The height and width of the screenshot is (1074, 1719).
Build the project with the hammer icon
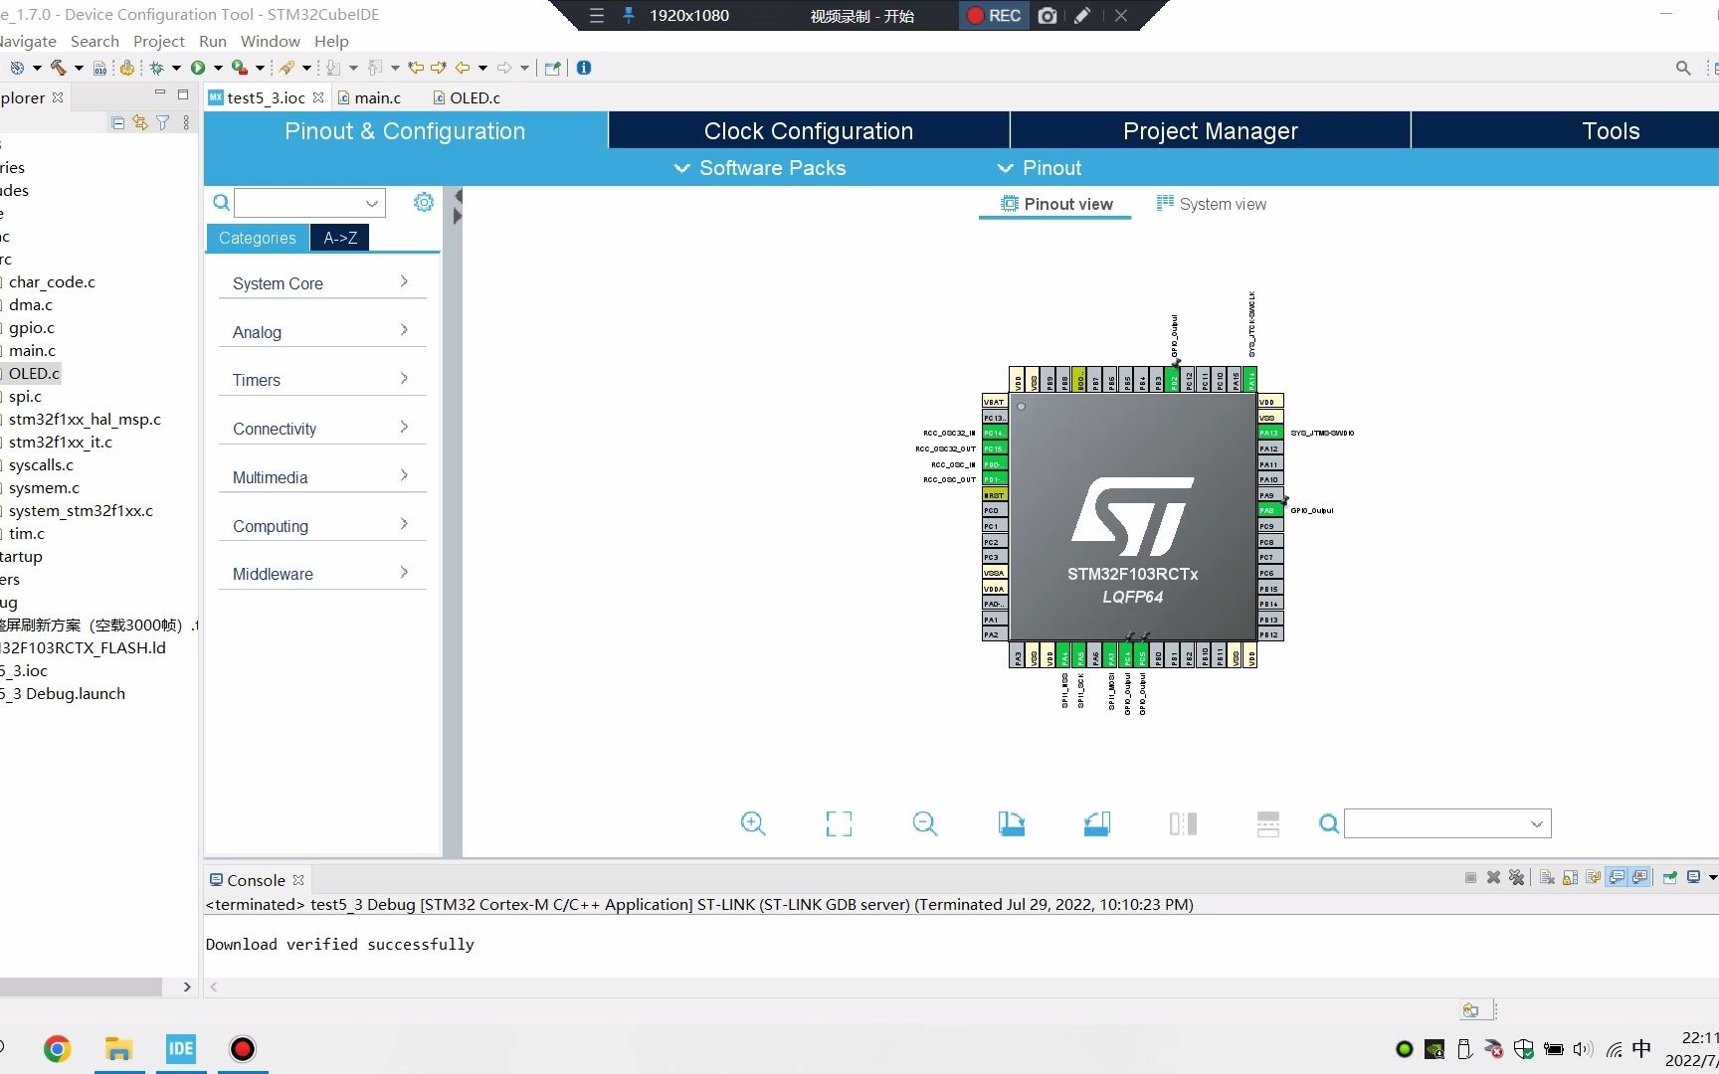pyautogui.click(x=59, y=67)
